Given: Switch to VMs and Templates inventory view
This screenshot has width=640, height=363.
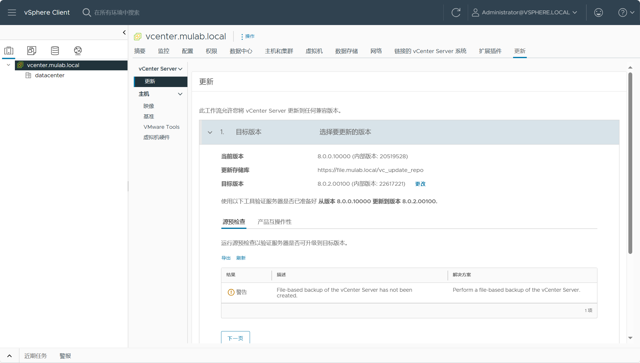Looking at the screenshot, I should (32, 50).
